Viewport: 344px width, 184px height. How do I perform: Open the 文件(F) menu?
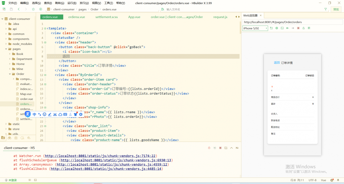coord(13,3)
